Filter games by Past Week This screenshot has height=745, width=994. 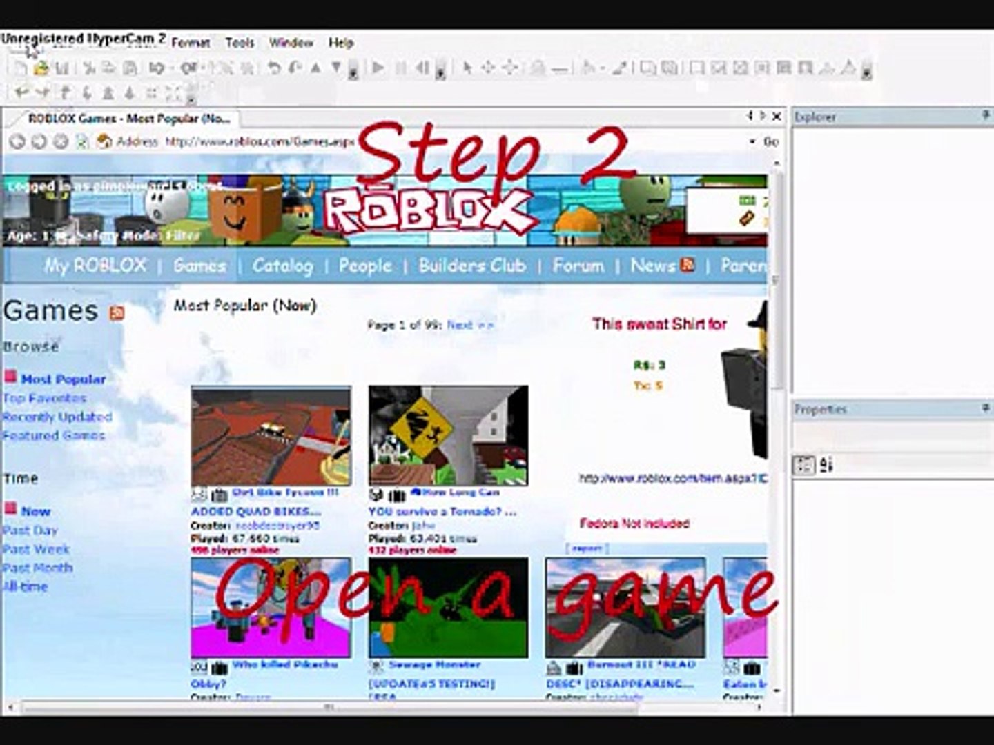click(36, 549)
